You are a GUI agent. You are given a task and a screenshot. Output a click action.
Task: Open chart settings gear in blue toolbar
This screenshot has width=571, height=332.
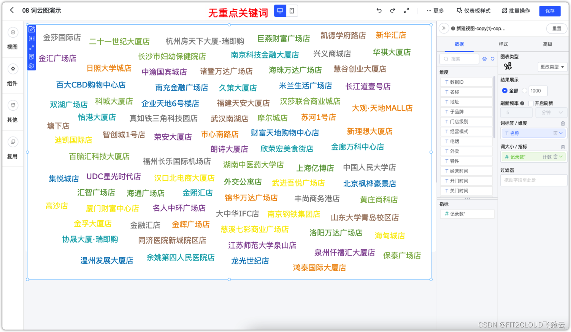pos(32,66)
